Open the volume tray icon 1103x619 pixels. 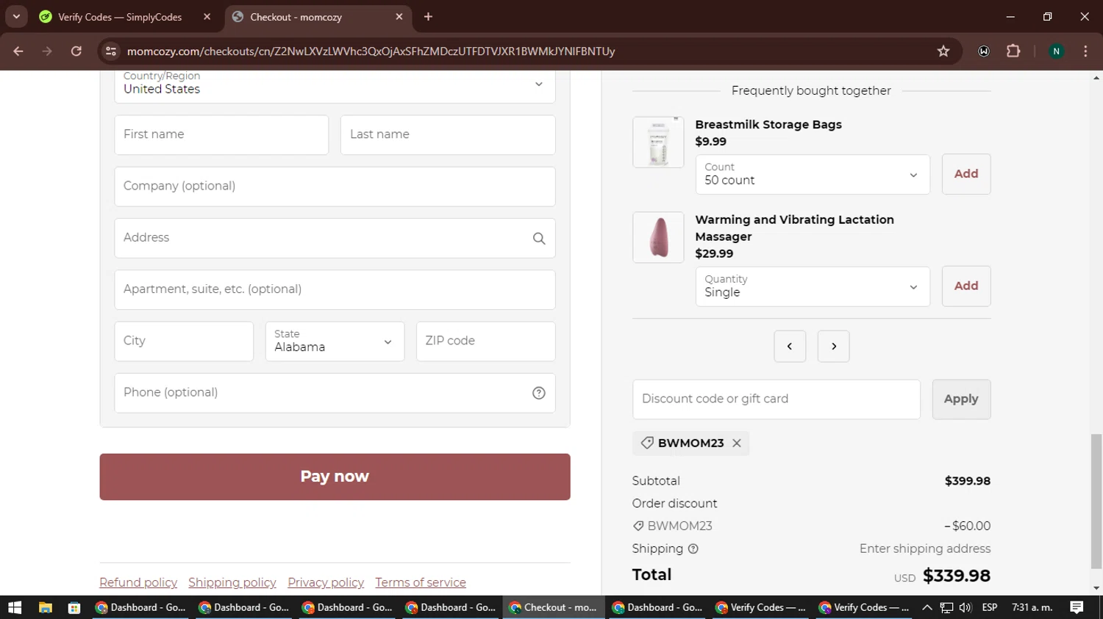[965, 607]
